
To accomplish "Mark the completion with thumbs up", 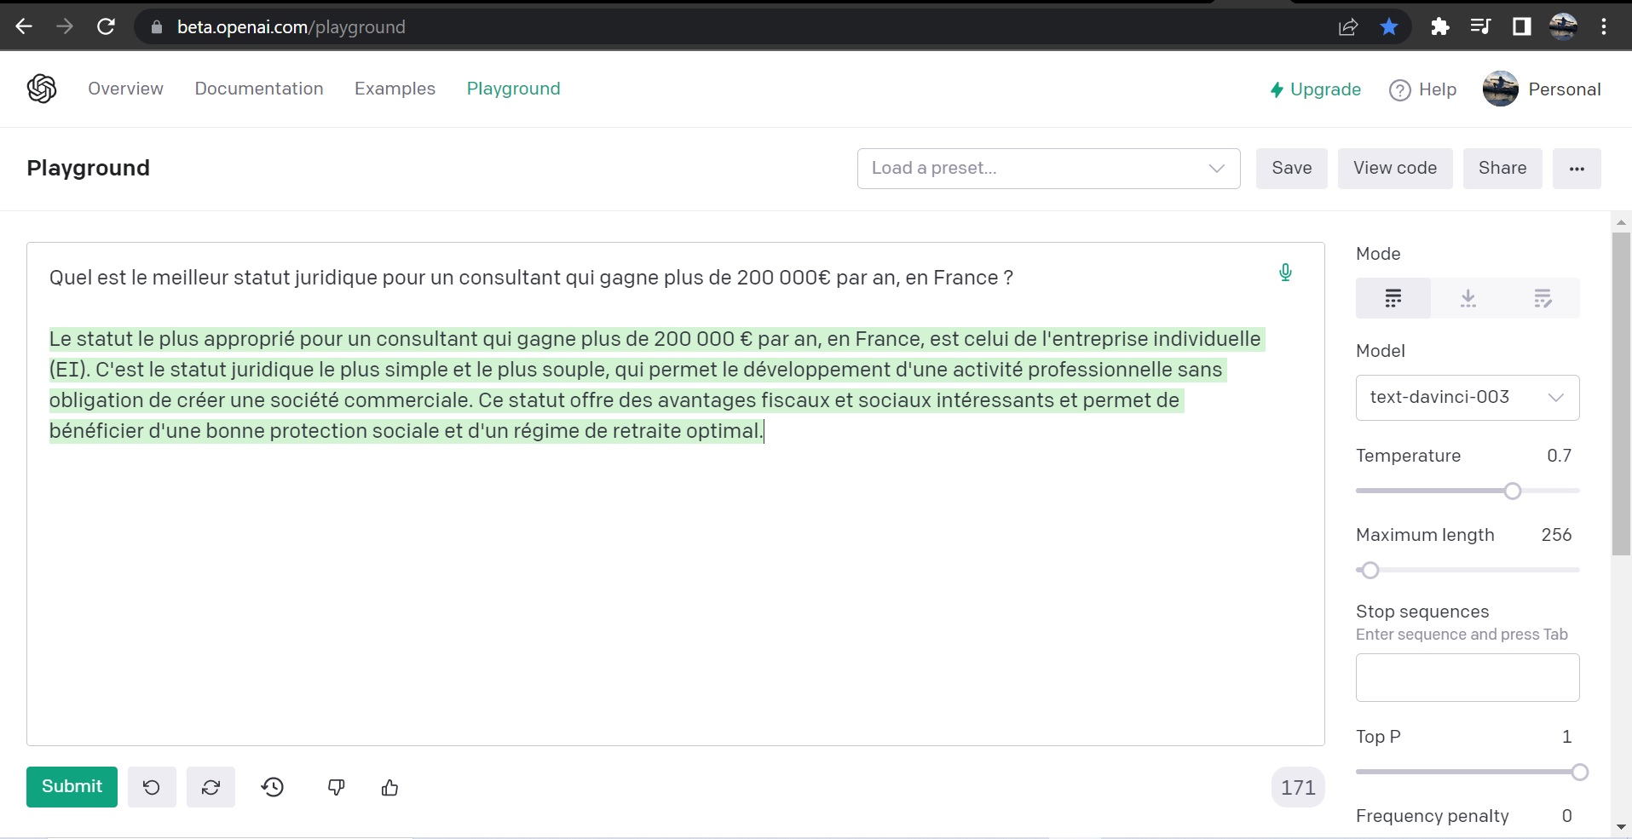I will tap(390, 787).
